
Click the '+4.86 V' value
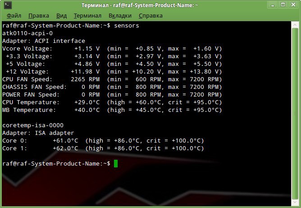click(87, 64)
